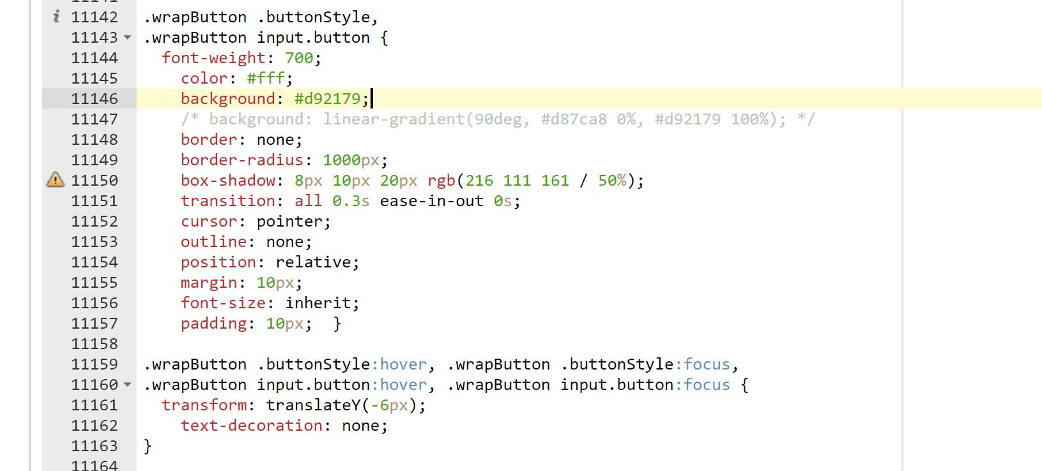The width and height of the screenshot is (1042, 471).
Task: Click the 'ease-in-out' keyword
Action: [432, 201]
